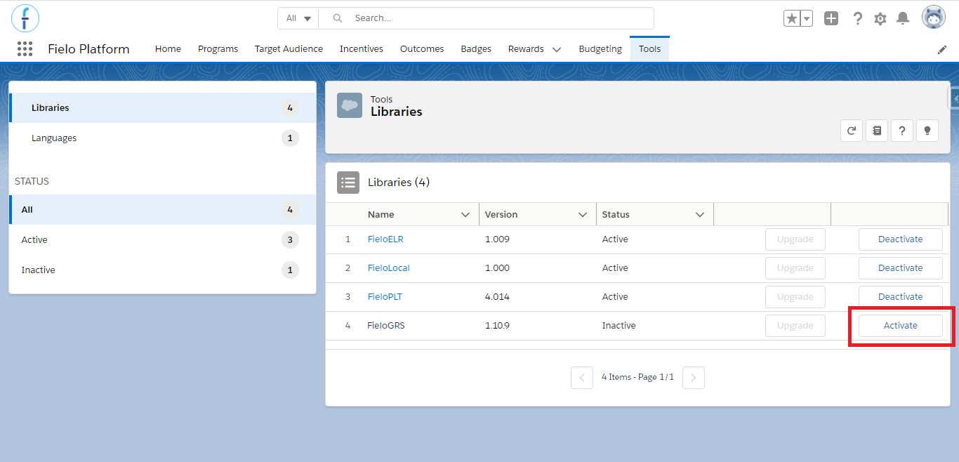Image resolution: width=959 pixels, height=462 pixels.
Task: Open the notifications bell
Action: click(x=903, y=19)
